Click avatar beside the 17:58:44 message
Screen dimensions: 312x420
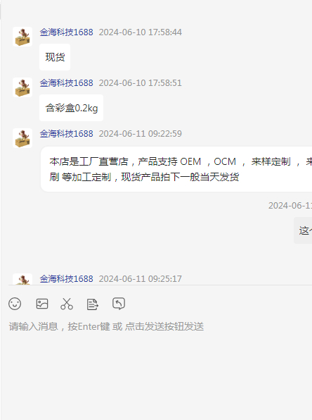(22, 37)
